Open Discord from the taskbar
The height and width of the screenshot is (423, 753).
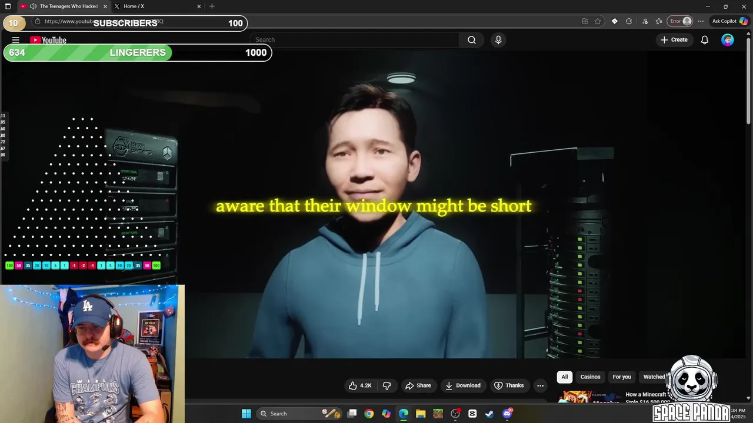tap(507, 414)
